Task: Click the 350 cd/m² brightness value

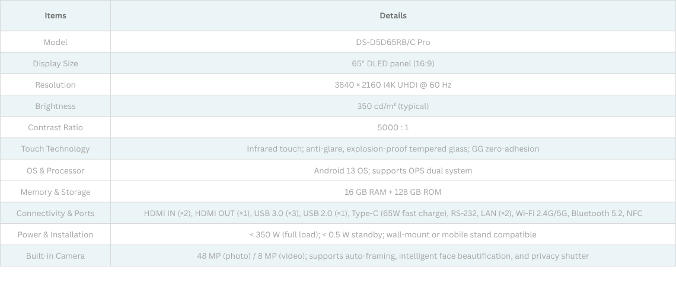Action: coord(393,106)
